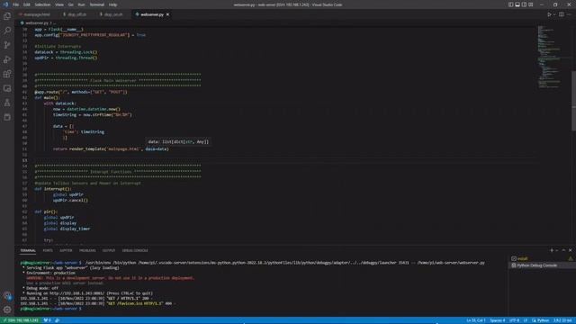Open the Help menu
Screen dimensions: 576x324
pyautogui.click(x=113, y=4)
